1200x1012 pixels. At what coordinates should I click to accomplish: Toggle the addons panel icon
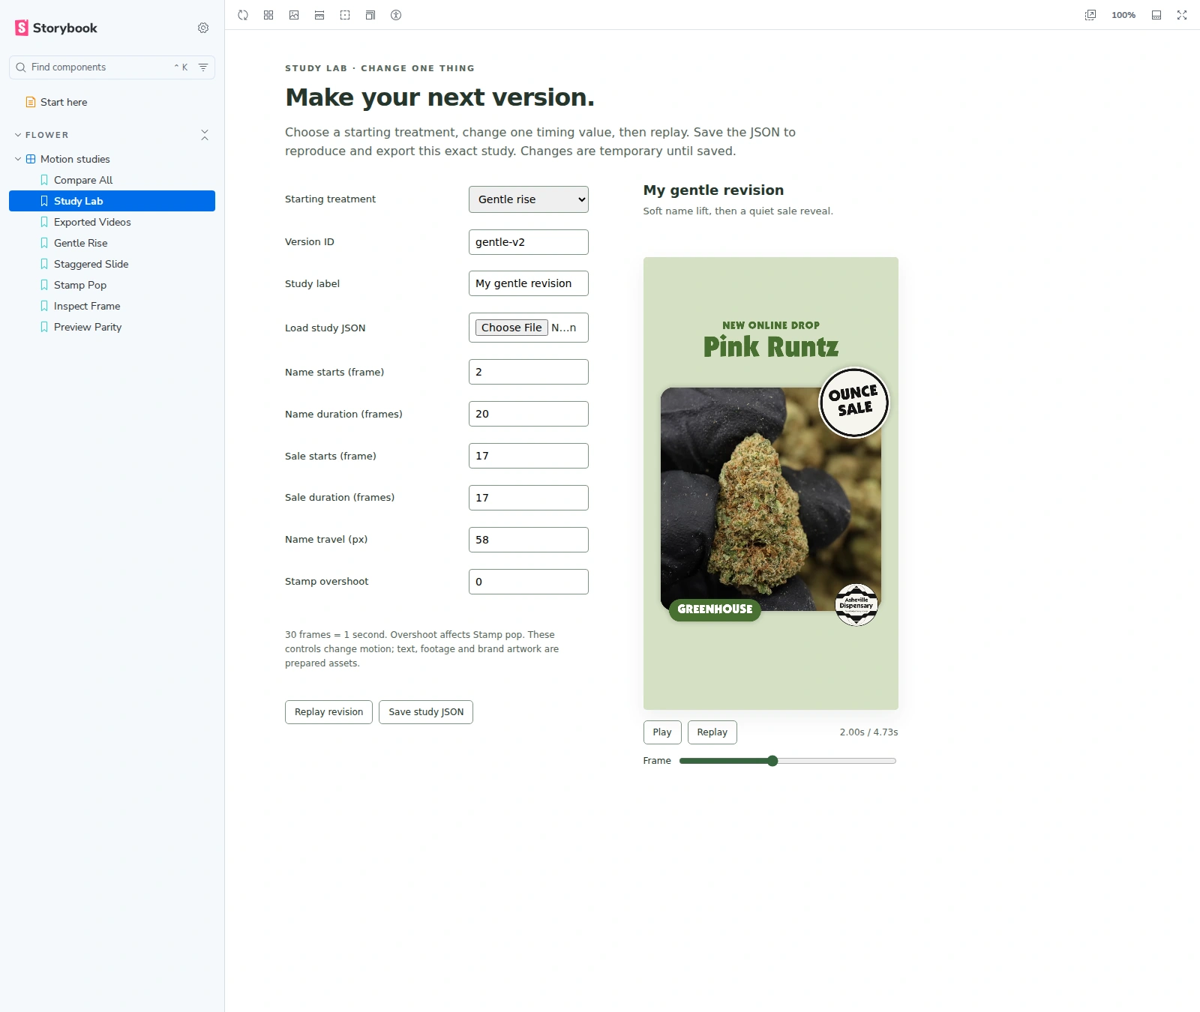click(x=1156, y=15)
